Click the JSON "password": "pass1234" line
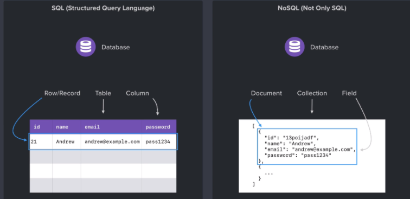The height and width of the screenshot is (199, 410). click(x=298, y=156)
